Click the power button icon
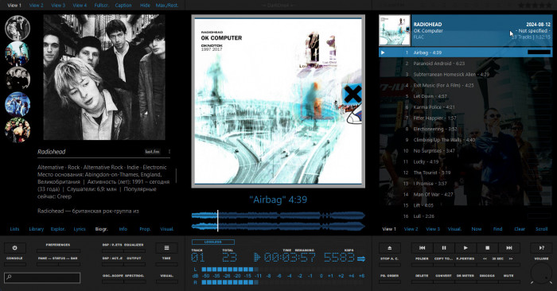The width and height of the screenshot is (557, 291). 14,248
